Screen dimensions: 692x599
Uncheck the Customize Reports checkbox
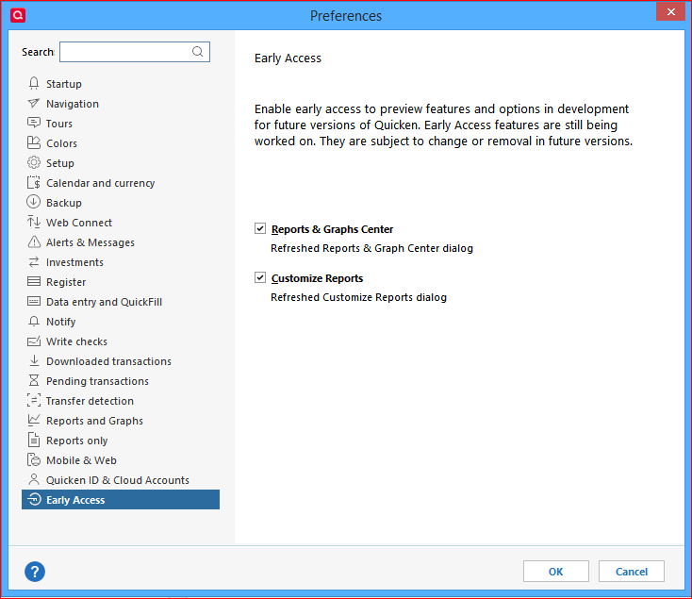point(260,277)
